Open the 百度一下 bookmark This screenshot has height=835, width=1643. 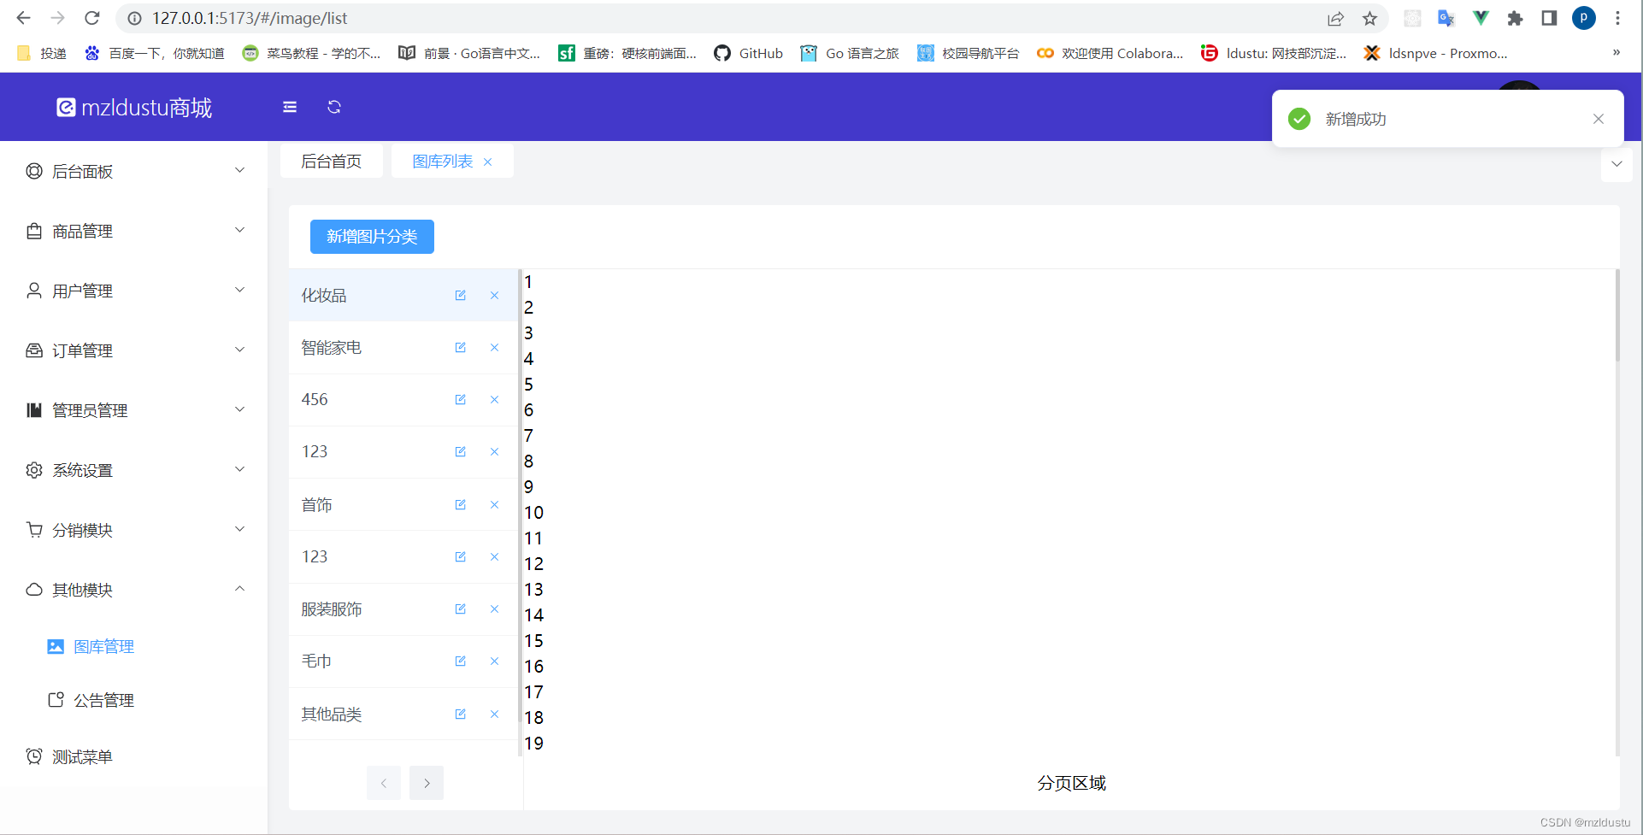pos(154,53)
